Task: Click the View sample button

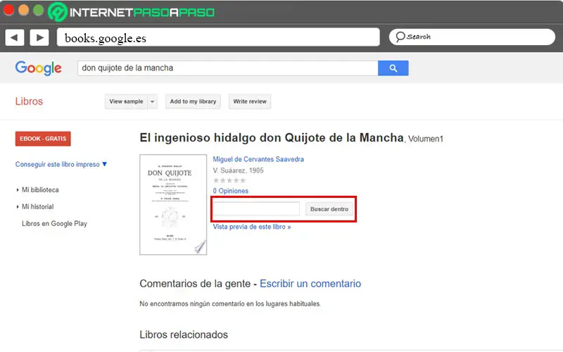Action: tap(126, 101)
